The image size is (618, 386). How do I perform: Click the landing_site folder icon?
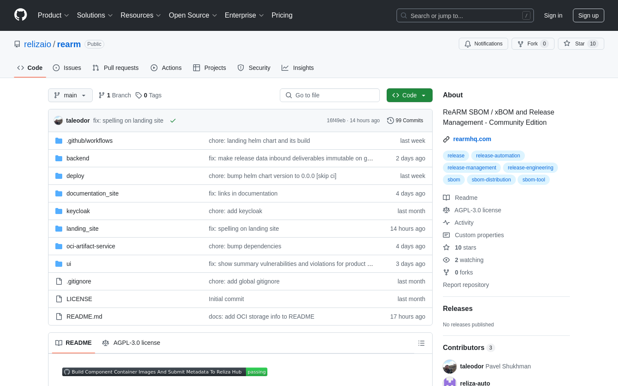click(x=59, y=229)
